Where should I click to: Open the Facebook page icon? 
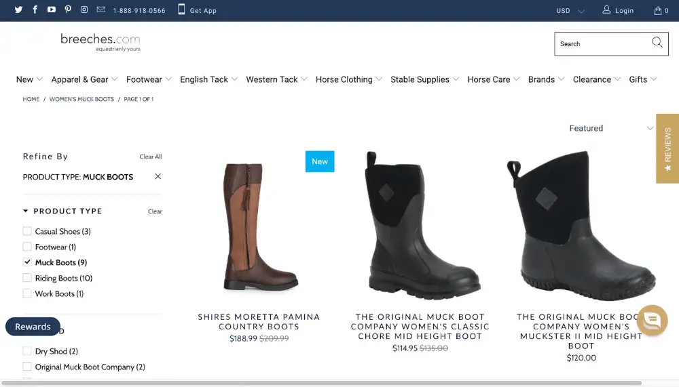[x=35, y=9]
